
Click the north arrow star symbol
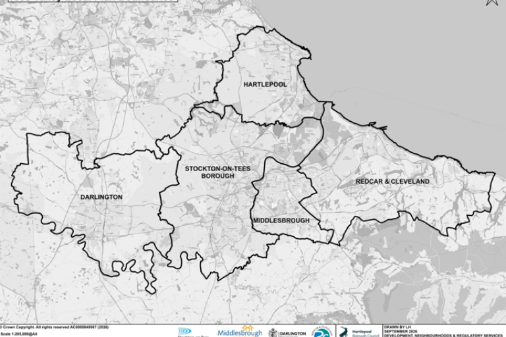[x=492, y=2]
